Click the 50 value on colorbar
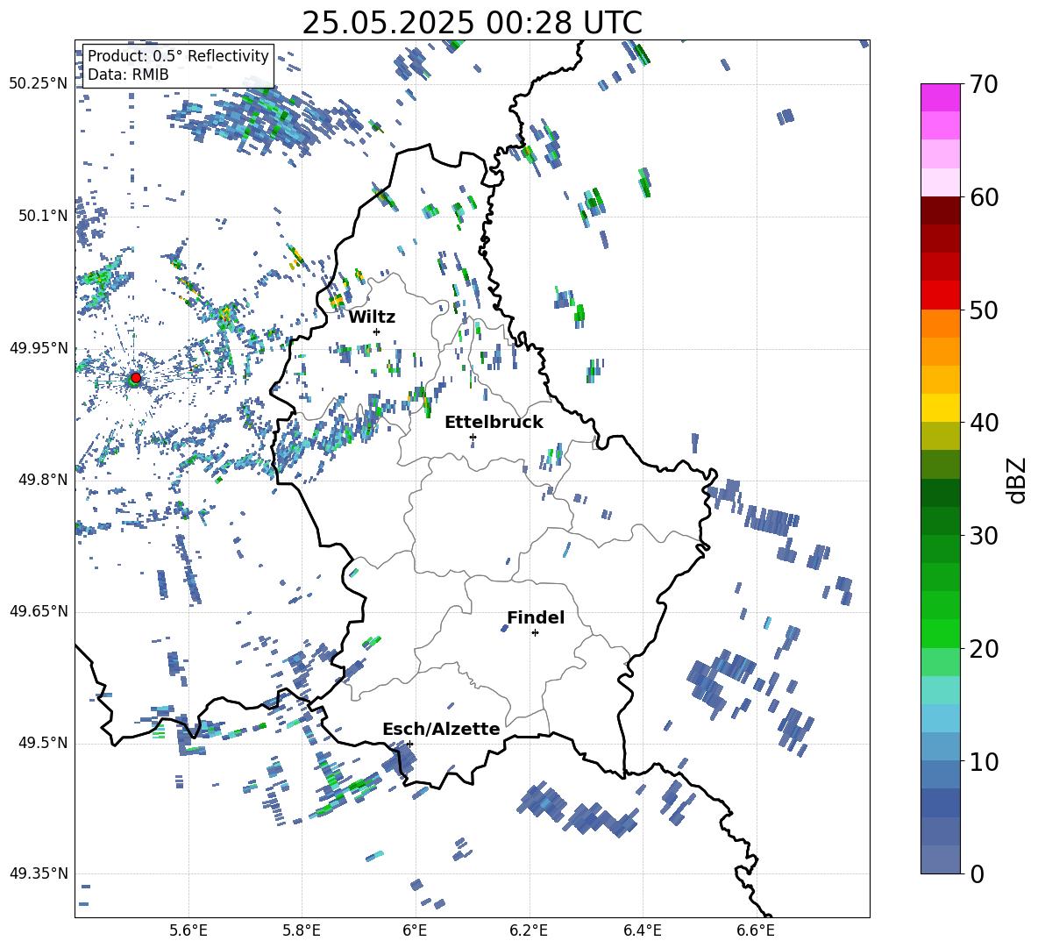This screenshot has height=948, width=1038. click(x=984, y=310)
